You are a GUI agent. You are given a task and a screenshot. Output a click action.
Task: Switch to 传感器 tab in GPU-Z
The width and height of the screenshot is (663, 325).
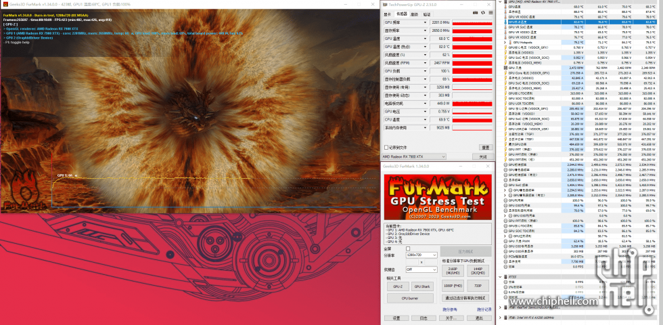(401, 14)
